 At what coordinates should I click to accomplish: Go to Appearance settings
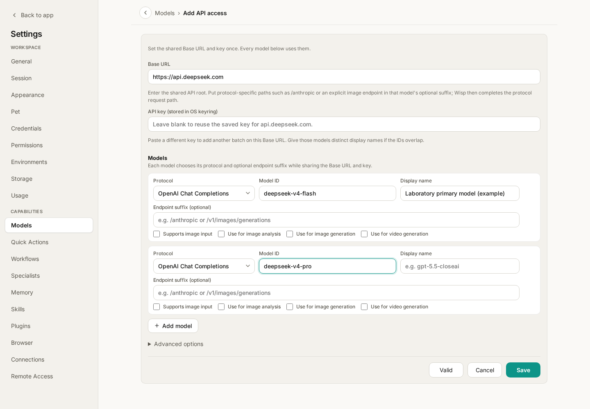[x=49, y=95]
